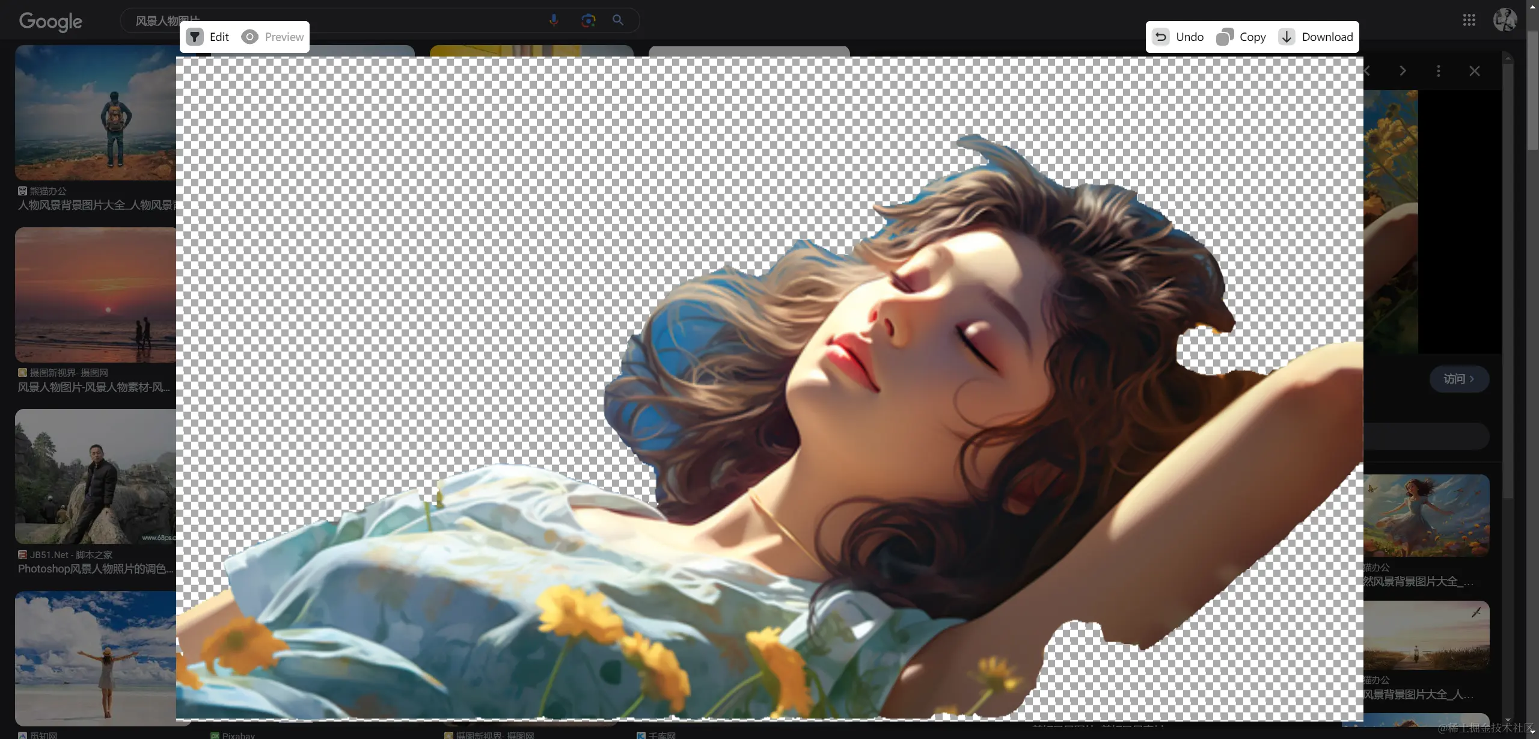Click the Edit mode icon
This screenshot has width=1539, height=739.
click(195, 37)
